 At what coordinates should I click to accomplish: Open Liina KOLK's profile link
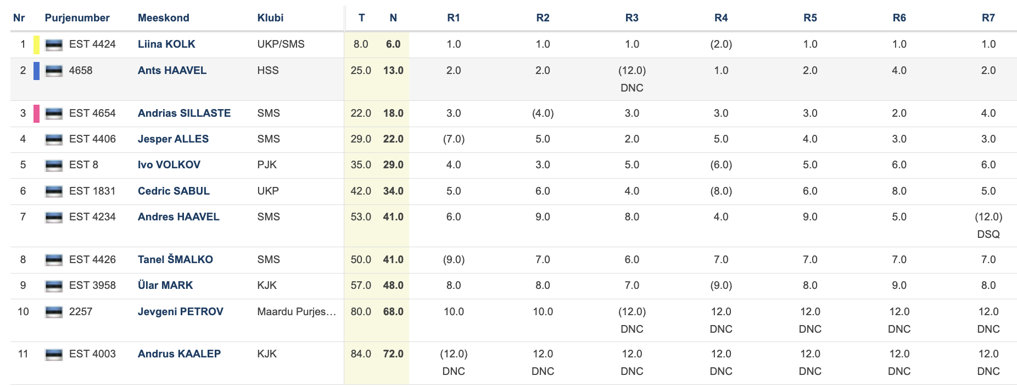point(166,44)
